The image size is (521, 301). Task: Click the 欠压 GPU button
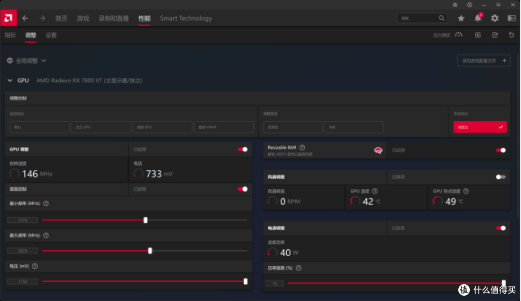[x=101, y=127]
